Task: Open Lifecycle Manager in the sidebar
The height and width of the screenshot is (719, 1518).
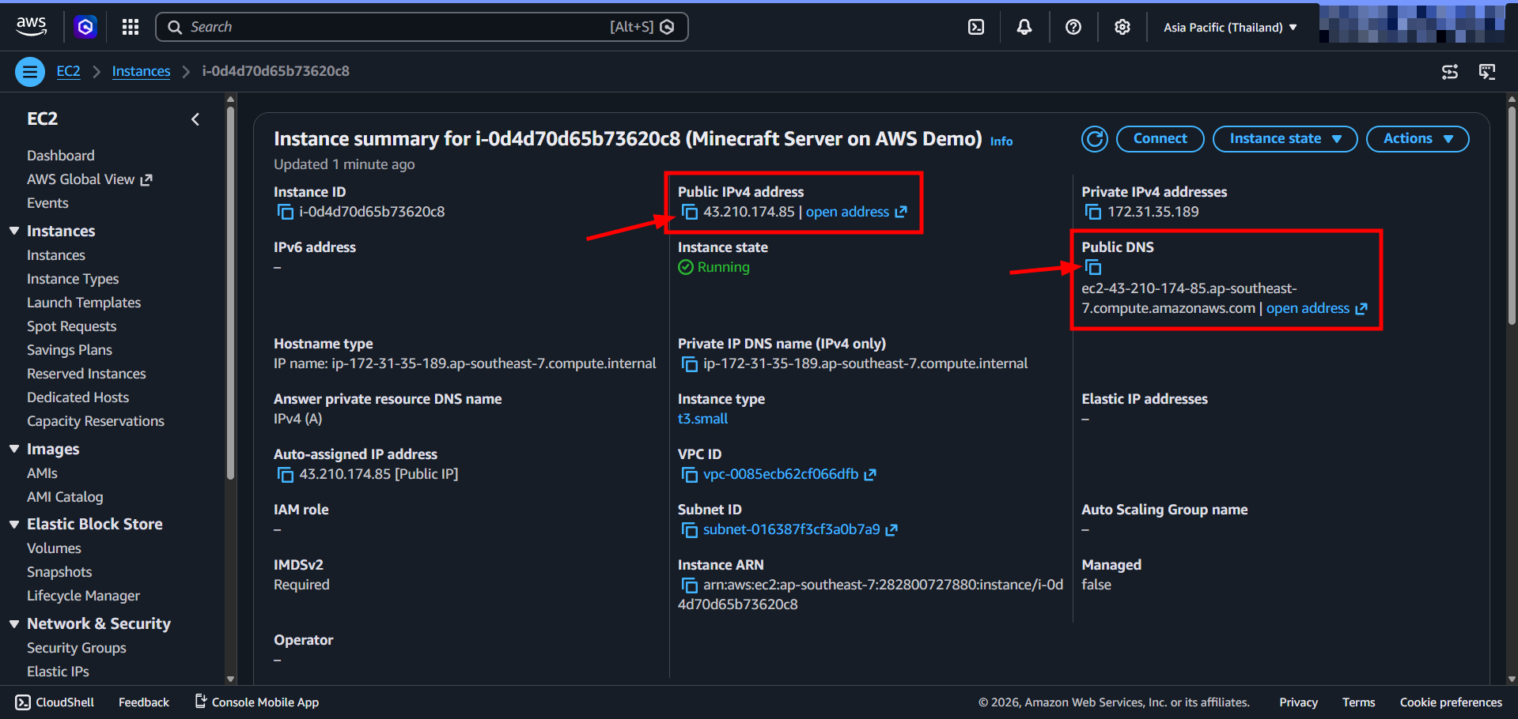Action: [83, 596]
